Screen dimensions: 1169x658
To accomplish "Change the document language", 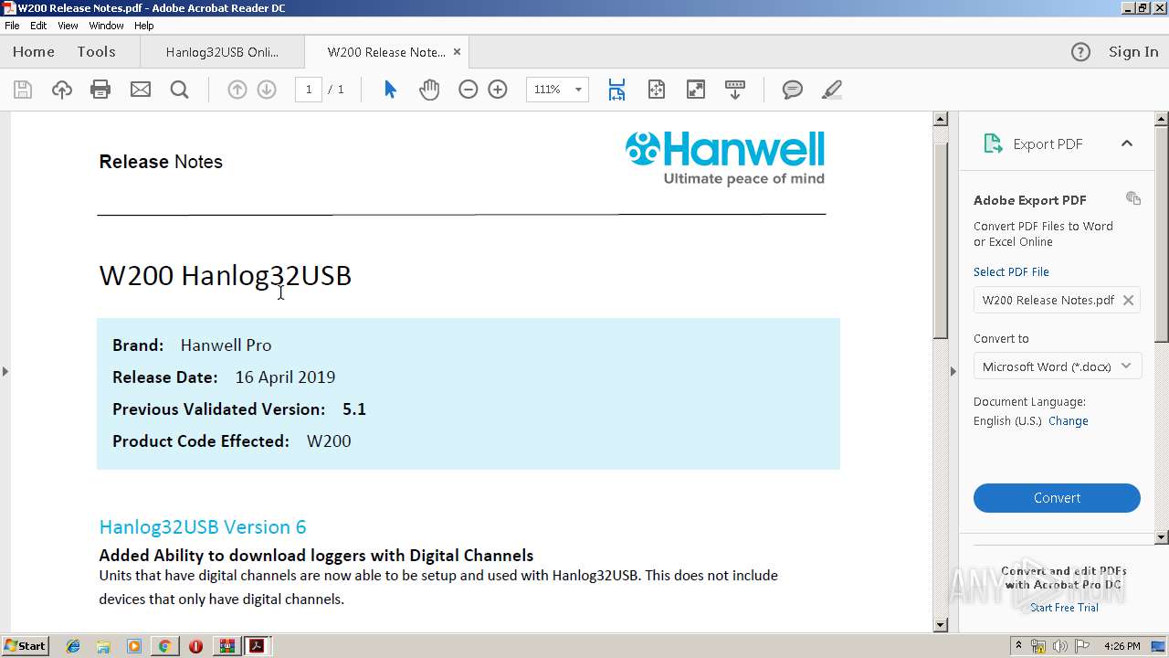I will pos(1069,421).
